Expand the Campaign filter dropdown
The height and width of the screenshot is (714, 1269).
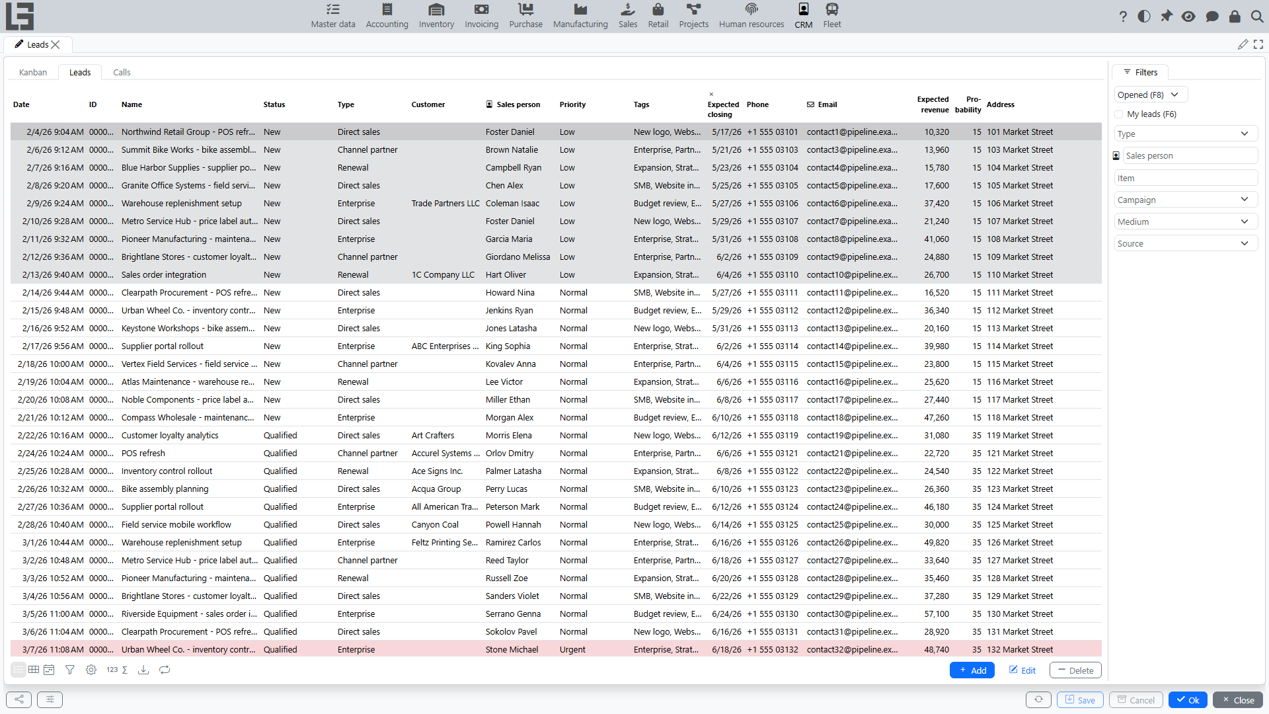(1186, 200)
